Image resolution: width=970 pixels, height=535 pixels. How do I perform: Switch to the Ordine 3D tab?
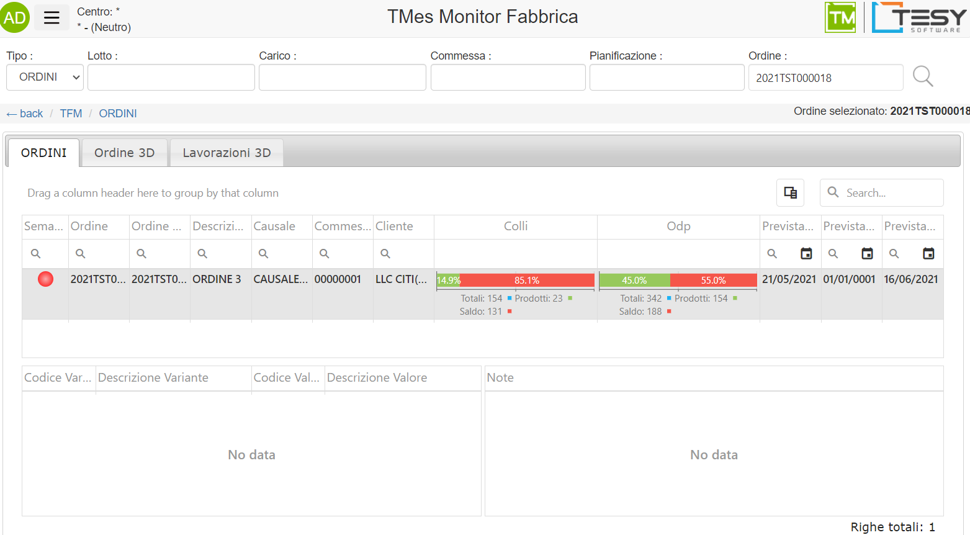[124, 153]
